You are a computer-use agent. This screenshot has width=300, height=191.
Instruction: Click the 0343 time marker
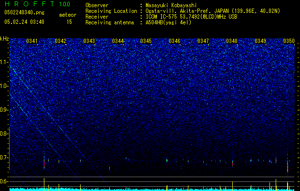coord(89,41)
